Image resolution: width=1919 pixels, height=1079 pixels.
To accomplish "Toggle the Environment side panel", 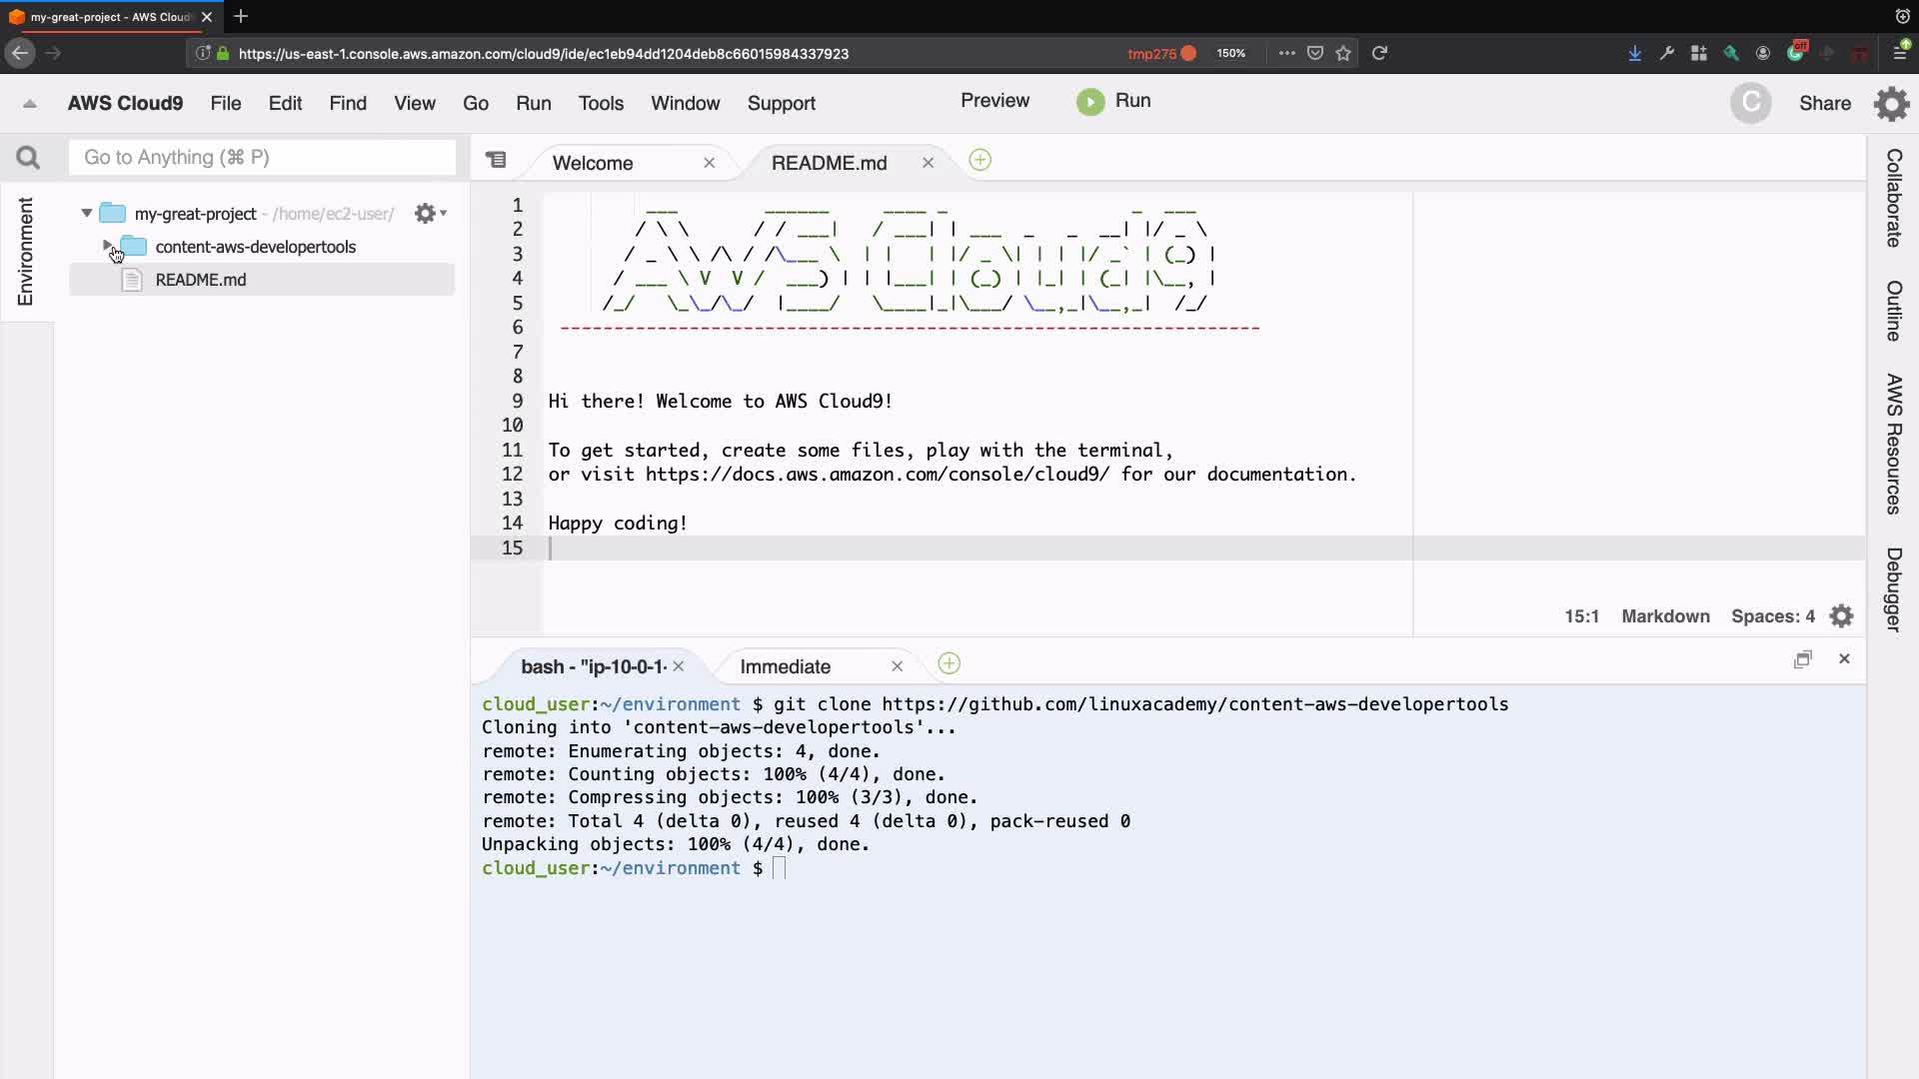I will (x=25, y=251).
